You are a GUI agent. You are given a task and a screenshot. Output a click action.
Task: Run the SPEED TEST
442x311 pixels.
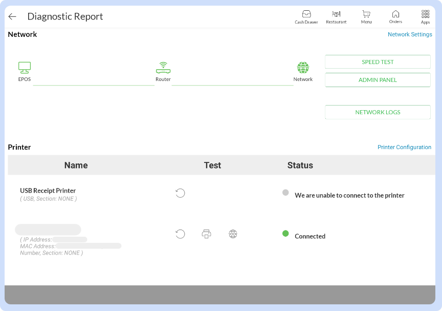pyautogui.click(x=378, y=62)
